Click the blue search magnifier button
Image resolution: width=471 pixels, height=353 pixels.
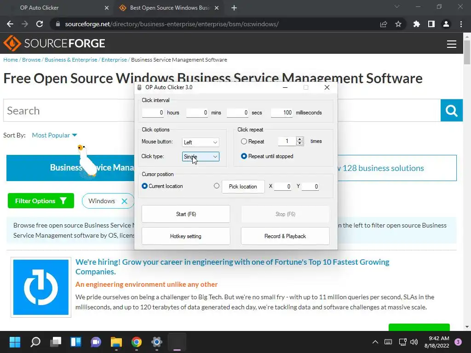click(452, 110)
